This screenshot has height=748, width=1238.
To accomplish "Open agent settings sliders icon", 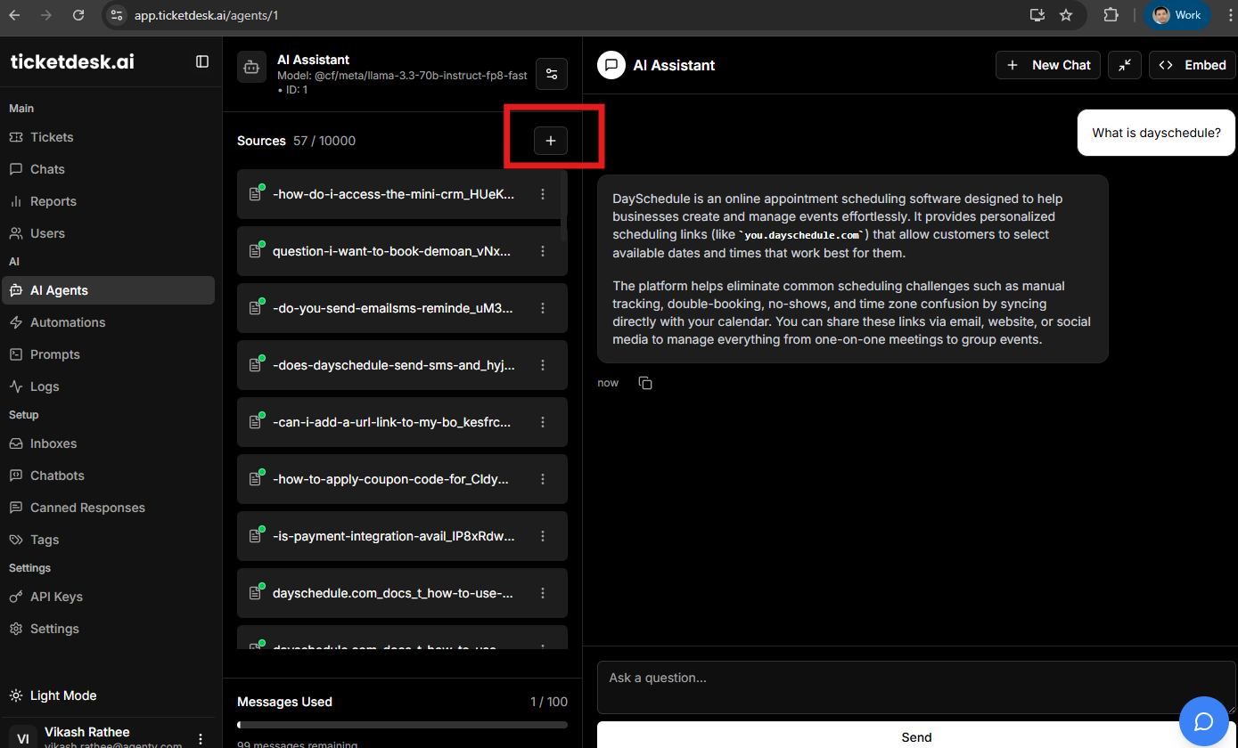I will 552,74.
